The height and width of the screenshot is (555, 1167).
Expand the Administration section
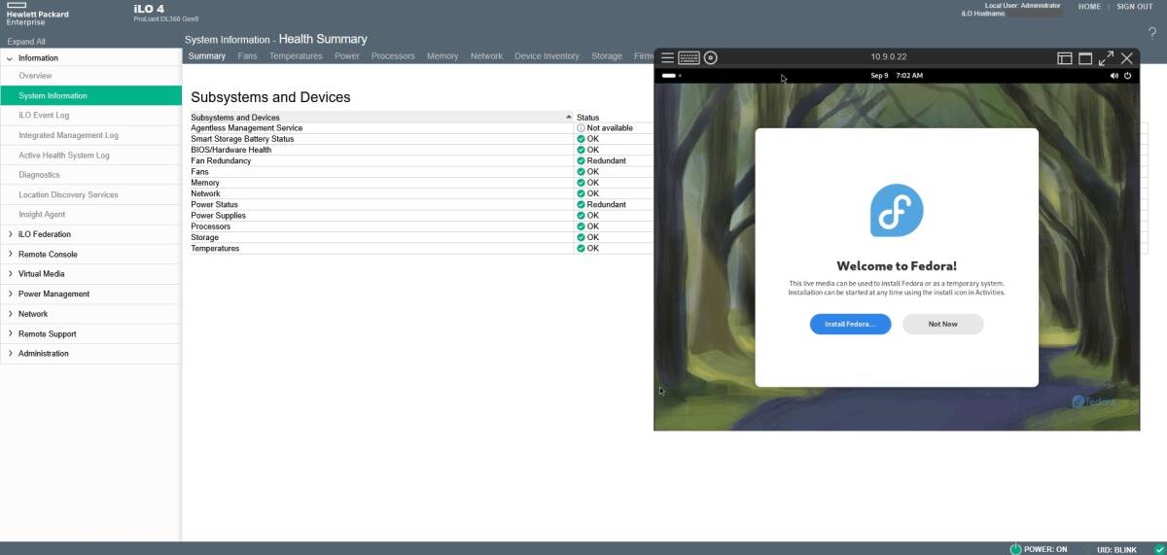[x=10, y=354]
